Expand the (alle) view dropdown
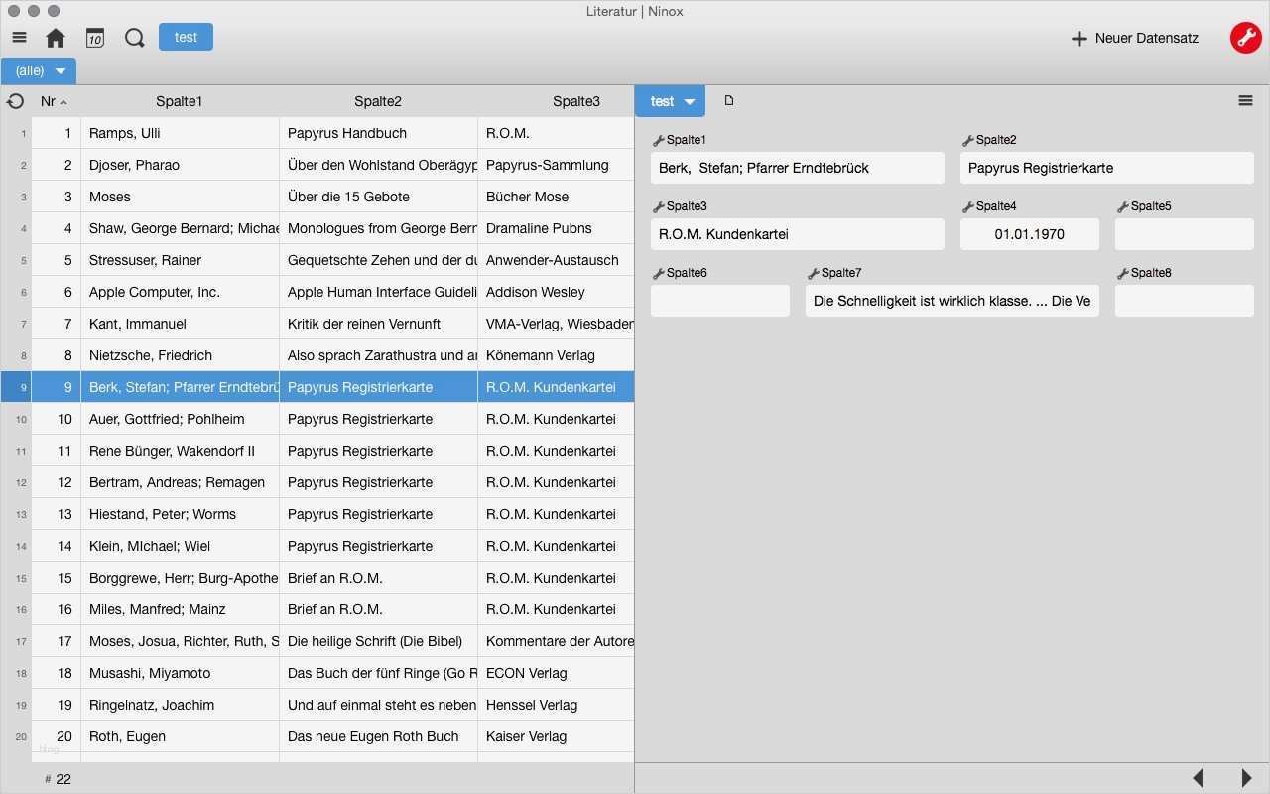 tap(61, 71)
